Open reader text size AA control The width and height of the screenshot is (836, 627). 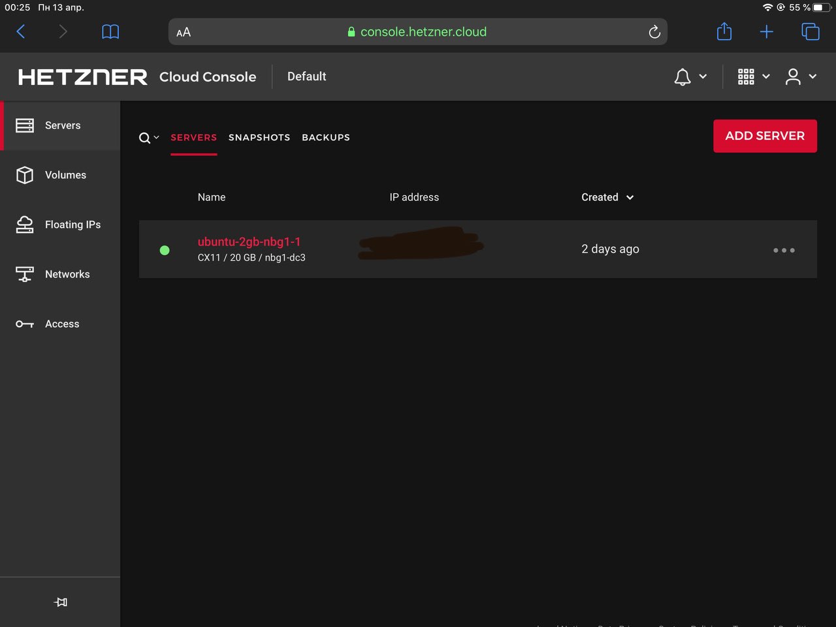(184, 32)
